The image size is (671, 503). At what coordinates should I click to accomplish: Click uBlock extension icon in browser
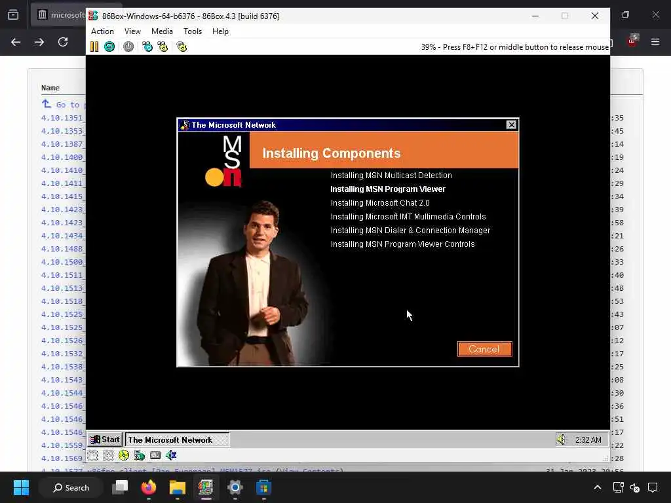click(x=632, y=41)
